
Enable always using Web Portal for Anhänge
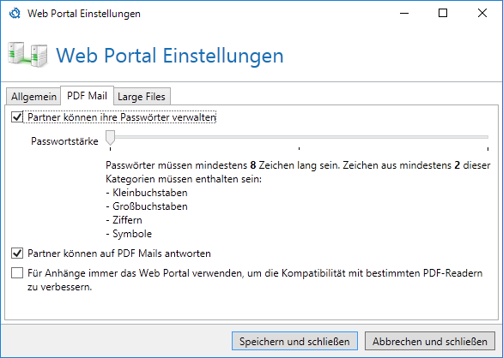pyautogui.click(x=17, y=273)
